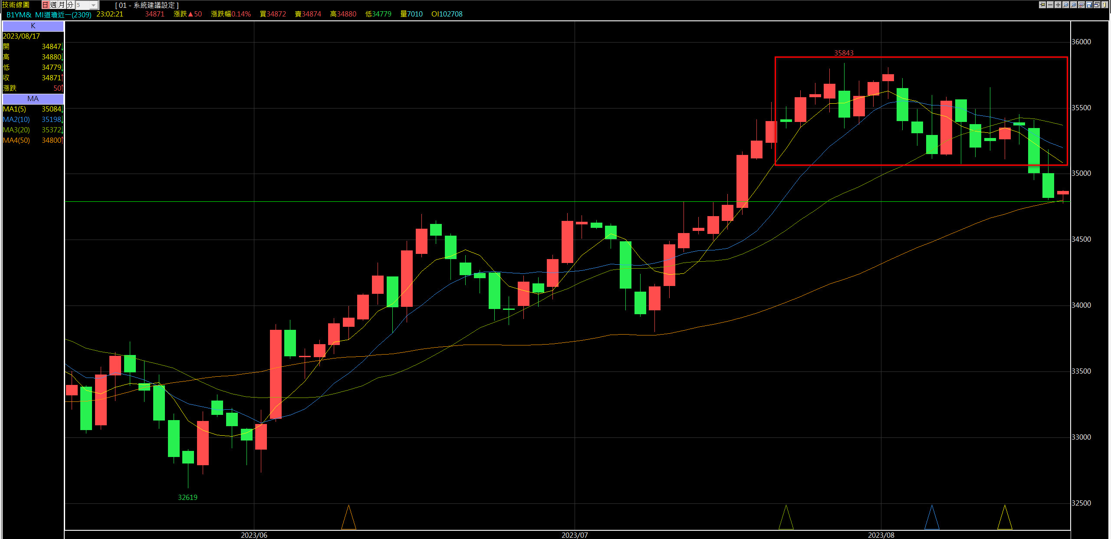
Task: Select the eraser drawing tool icon
Action: pos(1081,5)
